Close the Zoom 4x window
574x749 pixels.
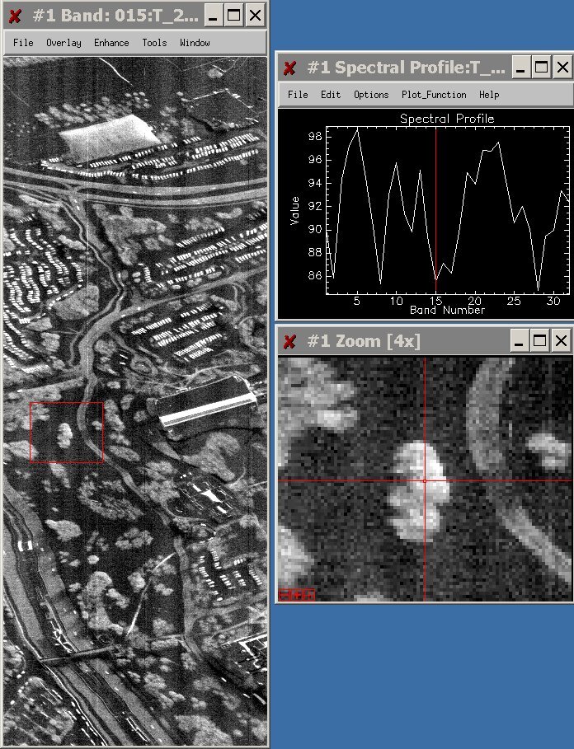[x=561, y=341]
